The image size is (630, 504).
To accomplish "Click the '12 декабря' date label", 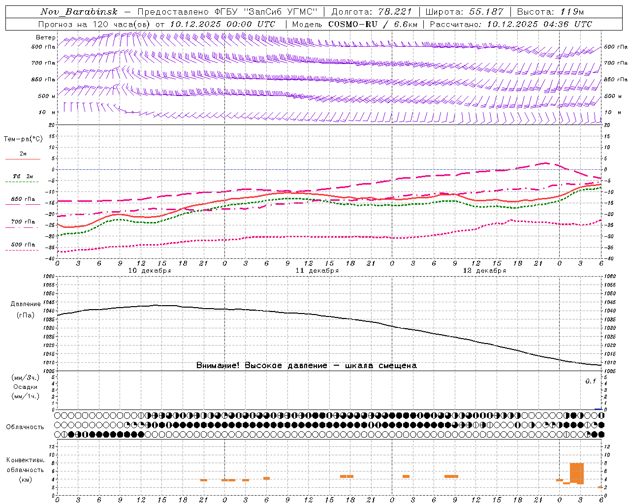I will pyautogui.click(x=484, y=271).
